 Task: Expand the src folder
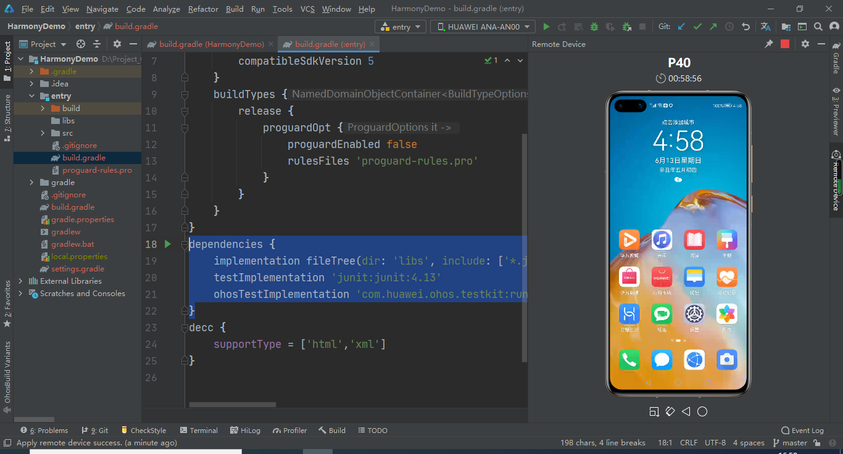point(43,133)
